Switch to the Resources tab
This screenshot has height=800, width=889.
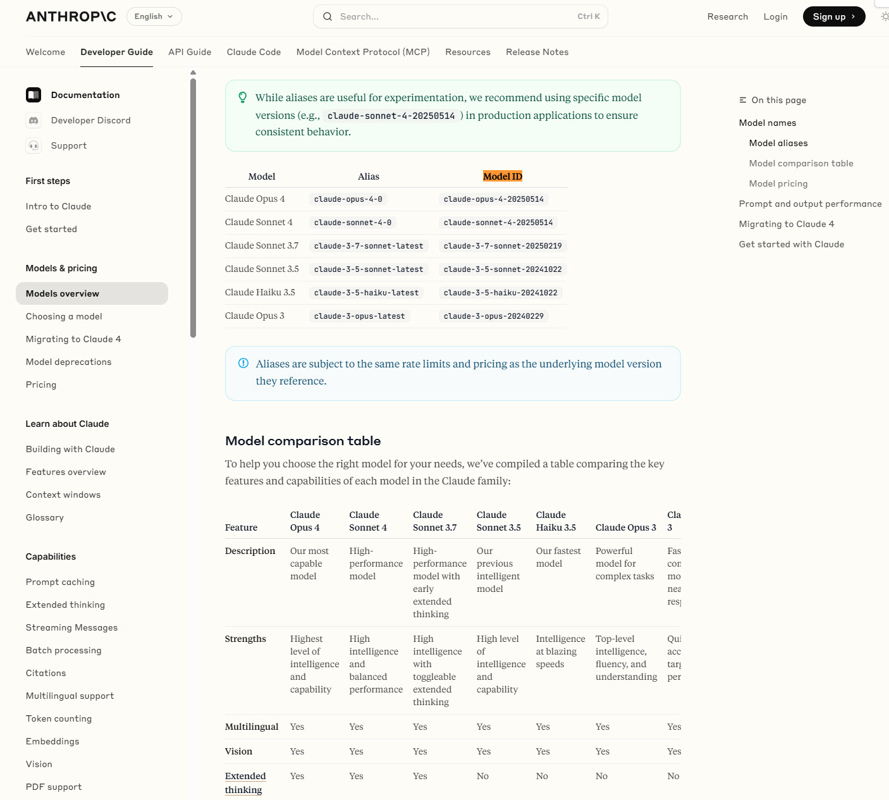(x=468, y=52)
